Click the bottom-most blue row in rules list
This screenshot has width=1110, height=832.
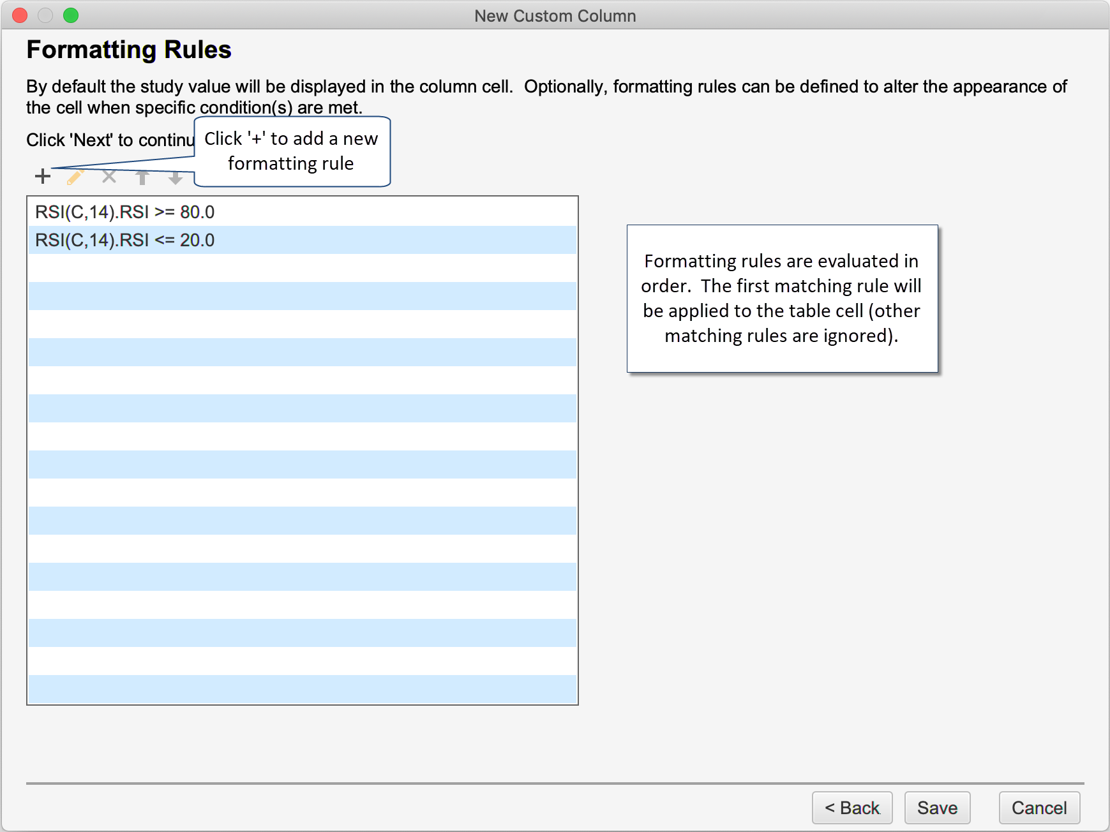tap(302, 689)
